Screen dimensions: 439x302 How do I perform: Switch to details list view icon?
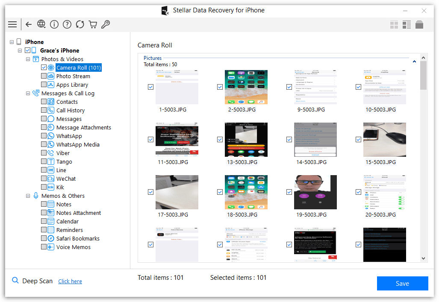407,25
